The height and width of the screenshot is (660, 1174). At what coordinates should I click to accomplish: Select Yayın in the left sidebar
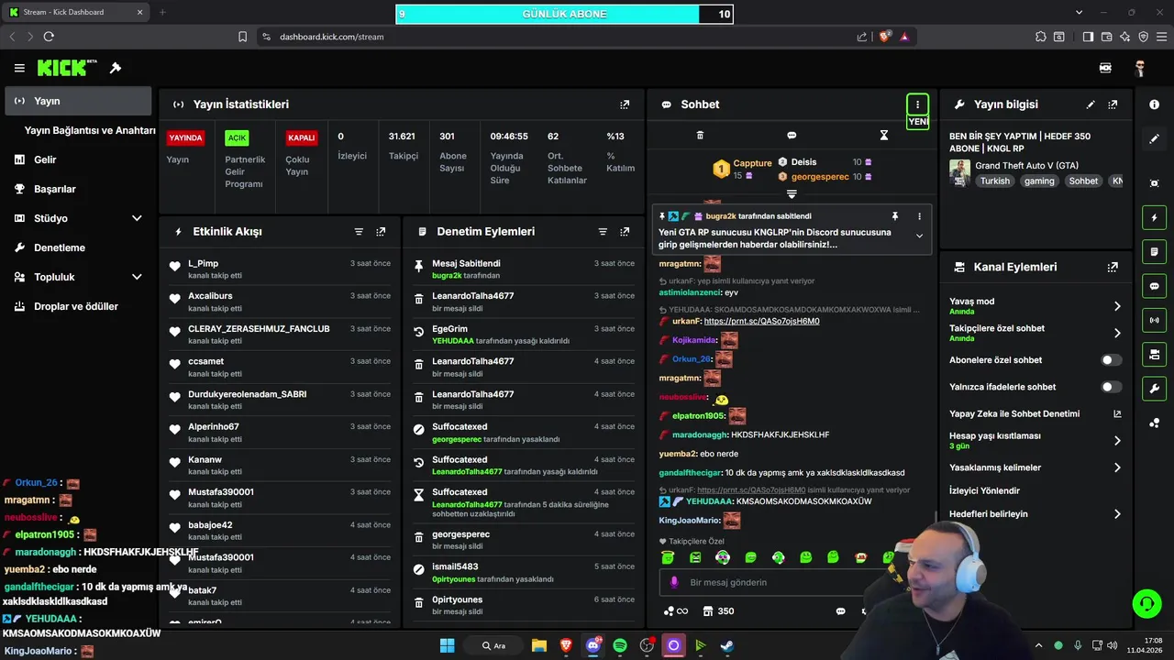click(x=78, y=101)
